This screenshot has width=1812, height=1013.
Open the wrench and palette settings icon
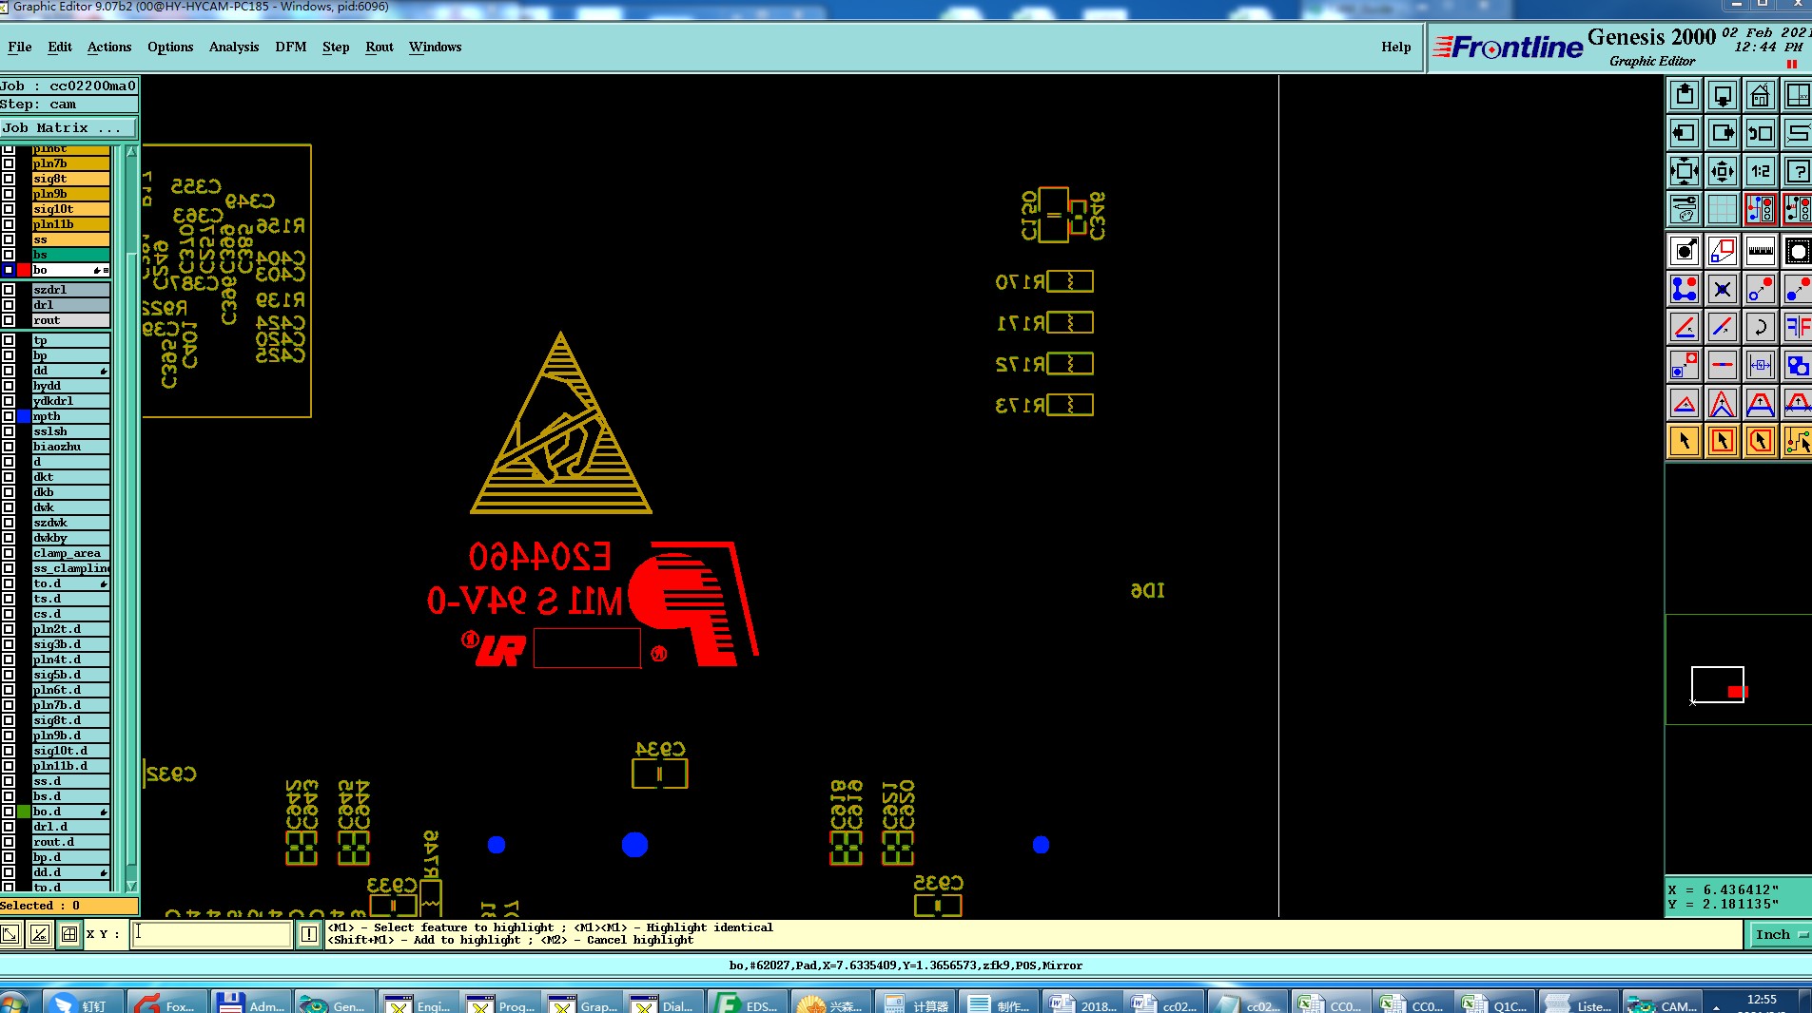click(1685, 209)
